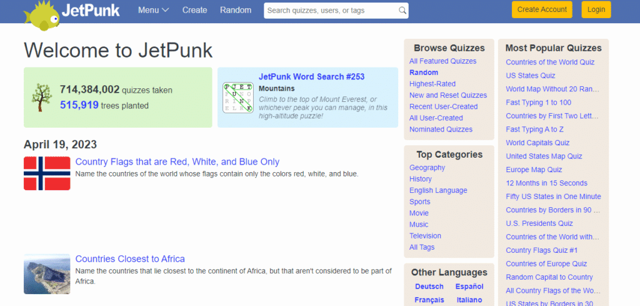
Task: Select the Music category
Action: [419, 225]
